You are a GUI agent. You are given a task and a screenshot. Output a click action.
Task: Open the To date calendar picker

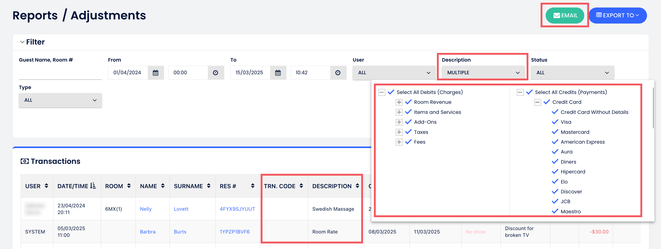(x=278, y=73)
